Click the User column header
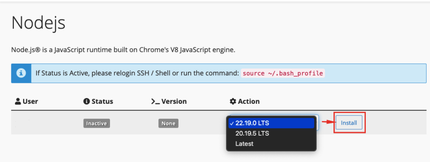 (x=26, y=101)
